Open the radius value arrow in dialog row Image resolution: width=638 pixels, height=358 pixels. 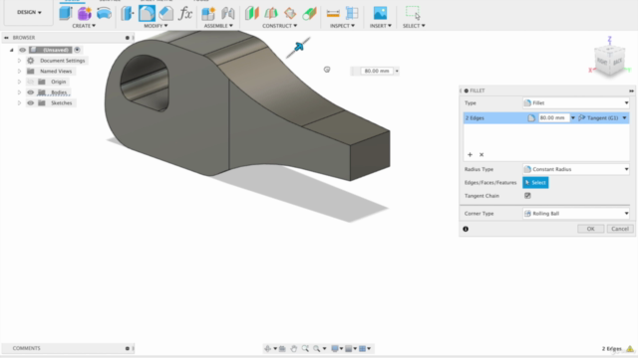click(x=573, y=118)
